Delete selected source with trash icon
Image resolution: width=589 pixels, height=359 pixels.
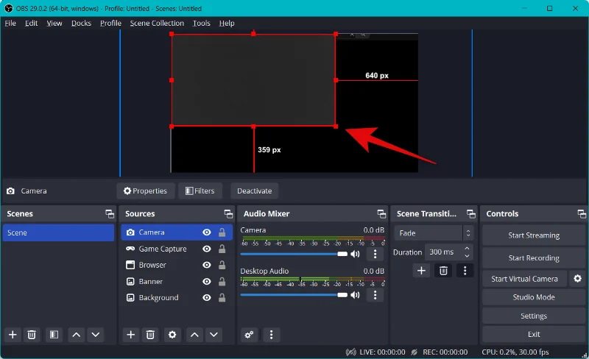(150, 335)
